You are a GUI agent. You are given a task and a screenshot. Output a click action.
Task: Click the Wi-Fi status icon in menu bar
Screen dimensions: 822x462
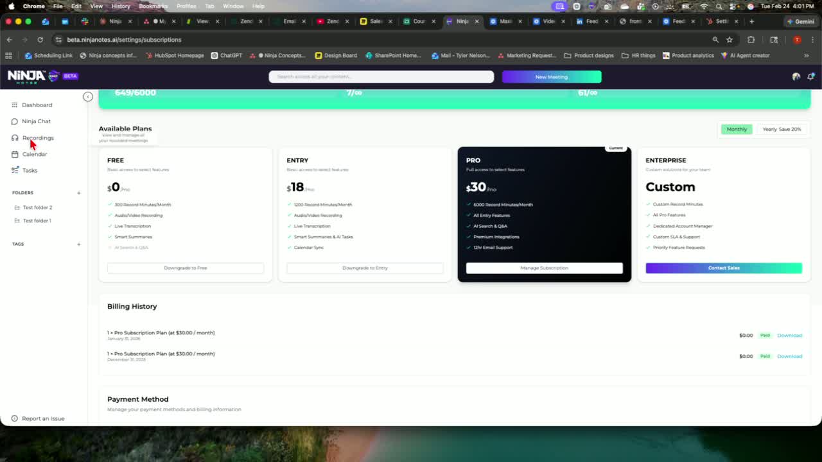tap(704, 6)
